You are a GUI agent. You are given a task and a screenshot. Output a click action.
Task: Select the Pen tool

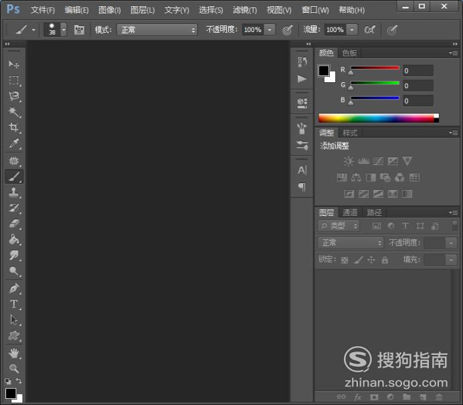pos(13,288)
